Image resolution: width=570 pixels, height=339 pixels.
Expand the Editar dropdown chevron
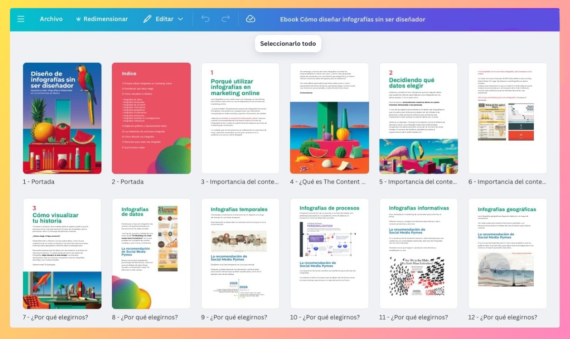[180, 19]
